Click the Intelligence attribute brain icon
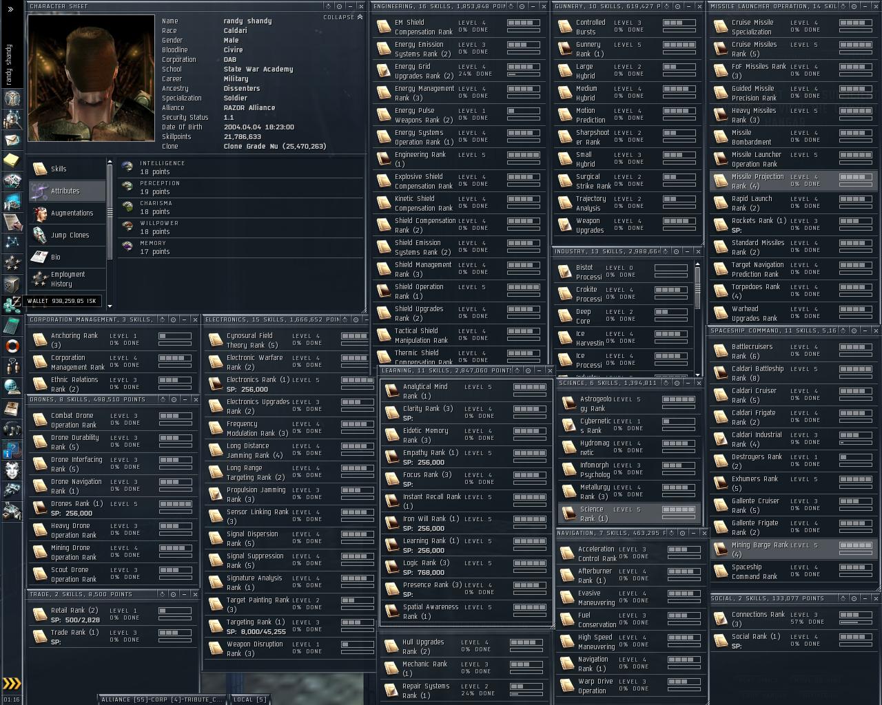882x705 pixels. [127, 167]
